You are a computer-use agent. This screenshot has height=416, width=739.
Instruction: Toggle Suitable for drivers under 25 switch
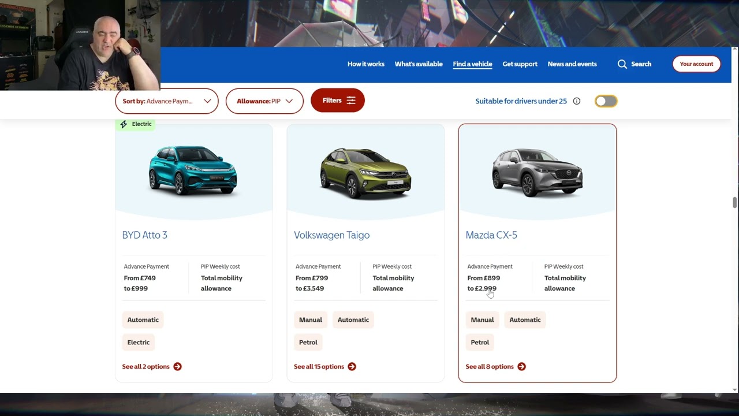click(606, 101)
